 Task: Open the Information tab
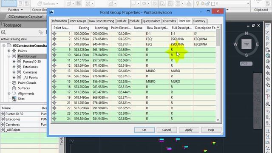[x=59, y=21]
